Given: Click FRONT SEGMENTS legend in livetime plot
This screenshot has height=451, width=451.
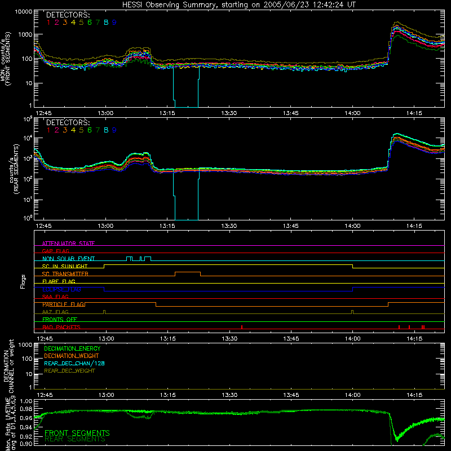Looking at the screenshot, I should click(77, 433).
